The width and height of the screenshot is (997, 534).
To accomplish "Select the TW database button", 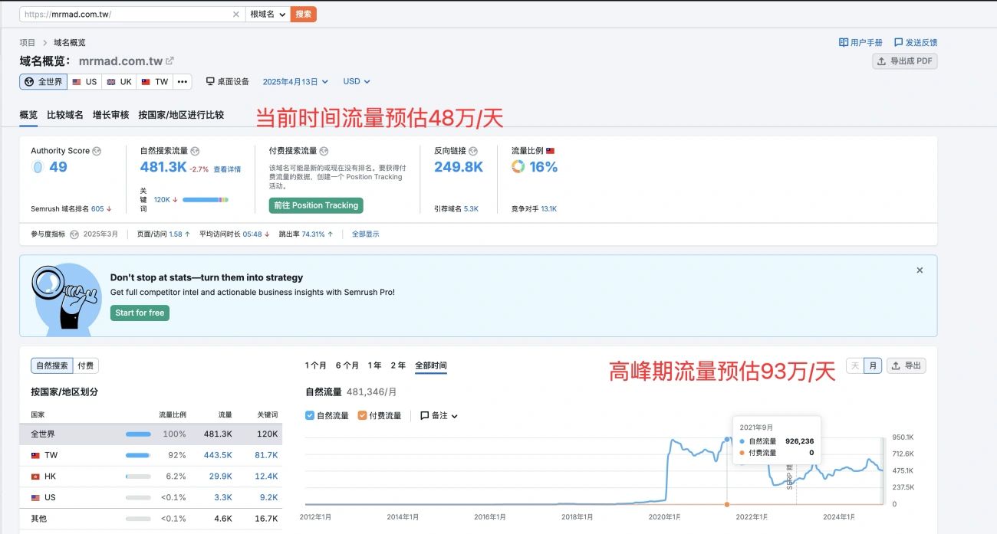I will [155, 82].
